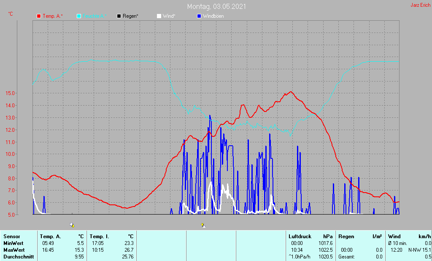
Task: Click the 12:20 wind maximum time
Action: pyautogui.click(x=396, y=250)
